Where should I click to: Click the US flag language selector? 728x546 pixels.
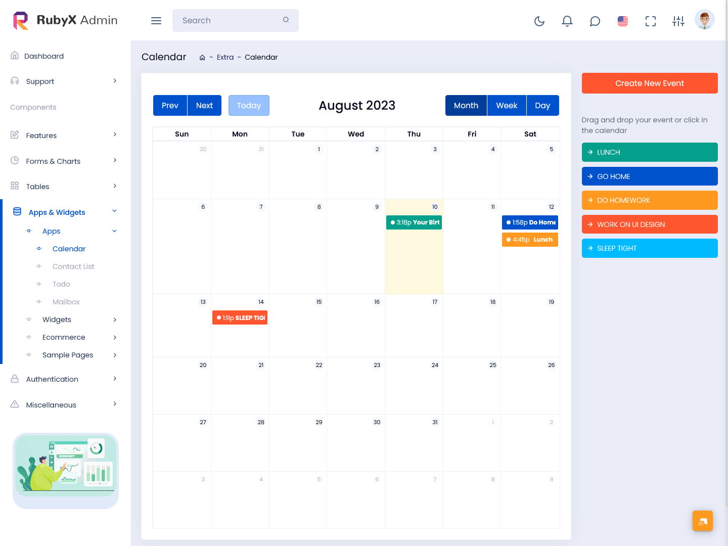(623, 21)
